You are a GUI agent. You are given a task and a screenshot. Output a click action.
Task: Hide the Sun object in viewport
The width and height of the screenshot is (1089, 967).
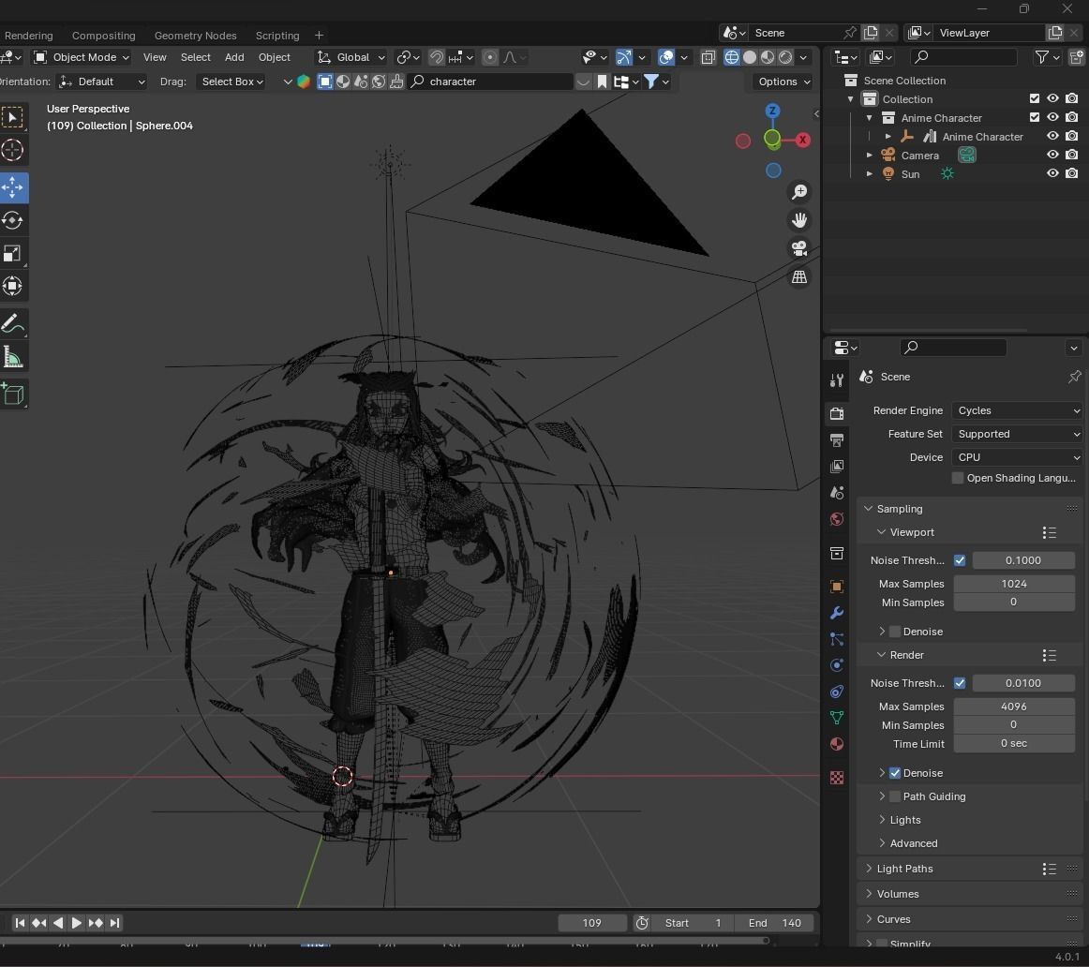[1052, 173]
